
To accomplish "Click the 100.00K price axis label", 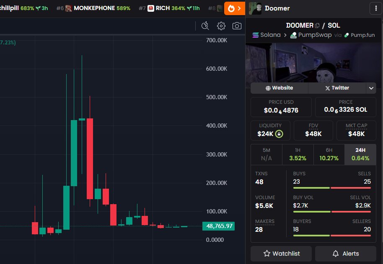I will [216, 211].
